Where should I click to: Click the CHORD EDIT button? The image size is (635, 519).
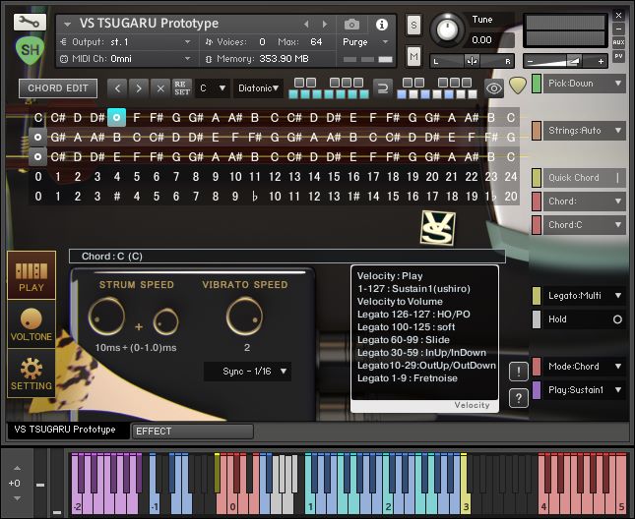(x=58, y=88)
